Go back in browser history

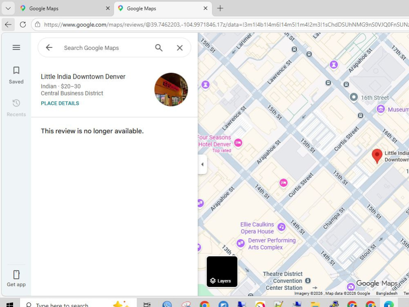[8, 25]
